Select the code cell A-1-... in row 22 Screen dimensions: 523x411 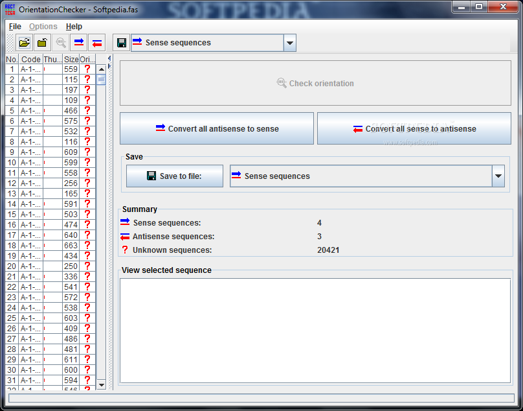coord(31,287)
